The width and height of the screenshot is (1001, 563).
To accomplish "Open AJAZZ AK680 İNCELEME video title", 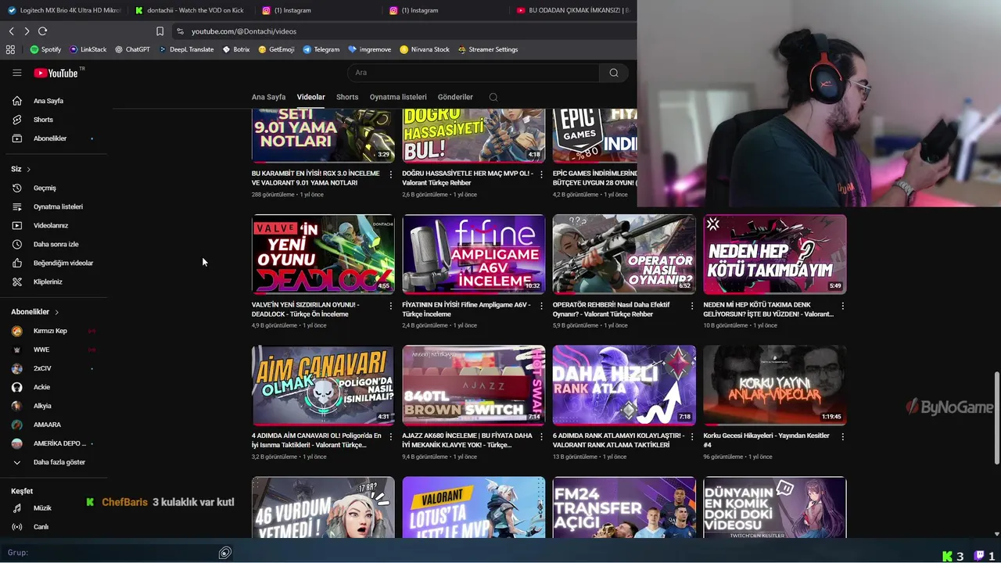I will pos(467,440).
